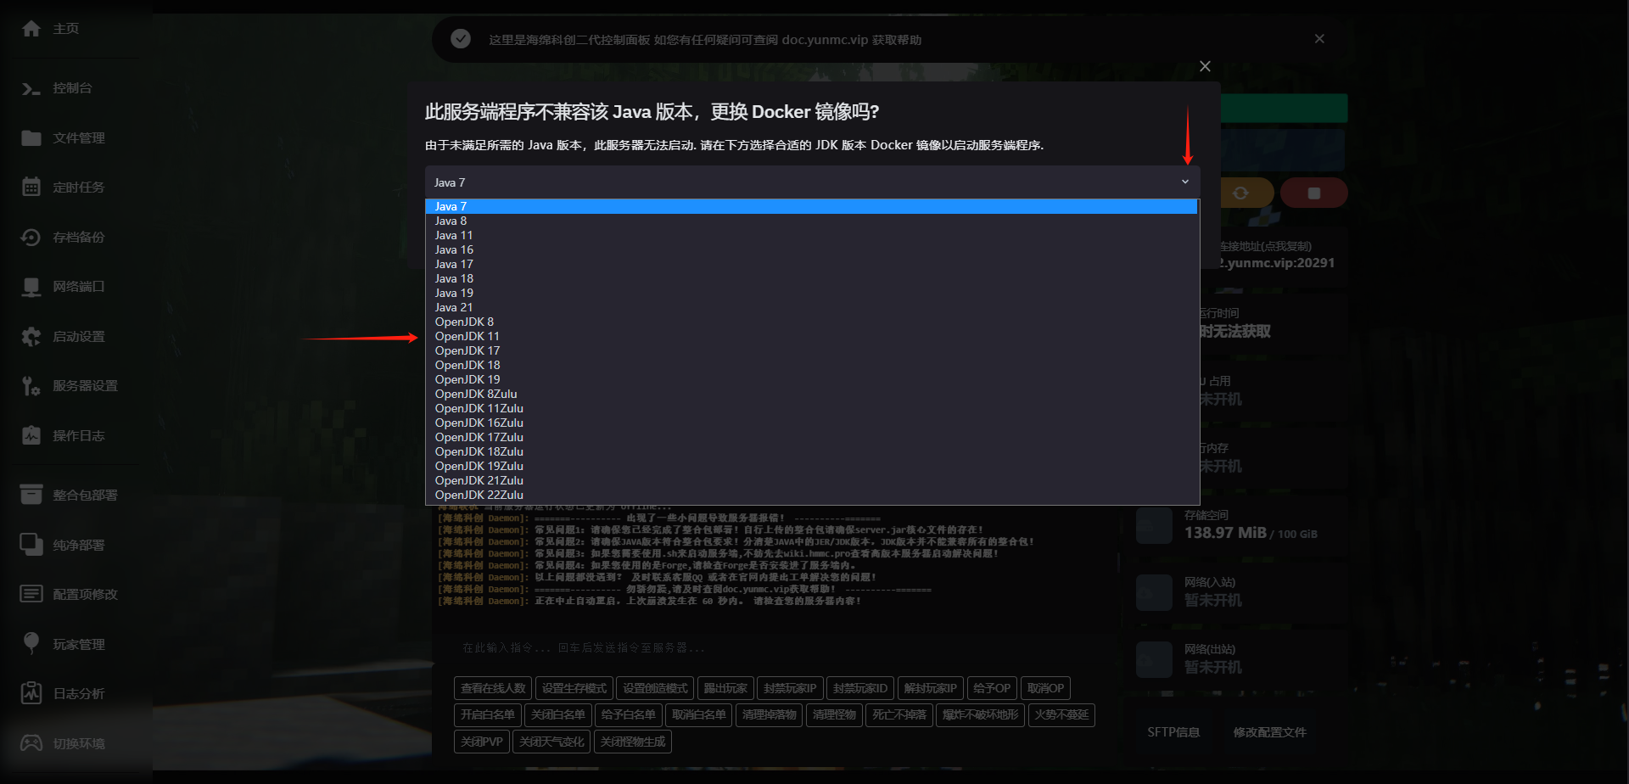This screenshot has height=784, width=1629.
Task: Click the clean deployment icon
Action: point(31,545)
